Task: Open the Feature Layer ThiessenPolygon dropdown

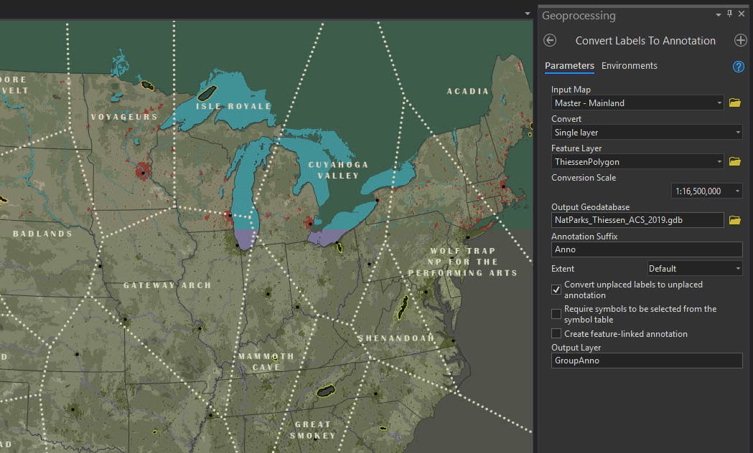Action: pos(637,161)
